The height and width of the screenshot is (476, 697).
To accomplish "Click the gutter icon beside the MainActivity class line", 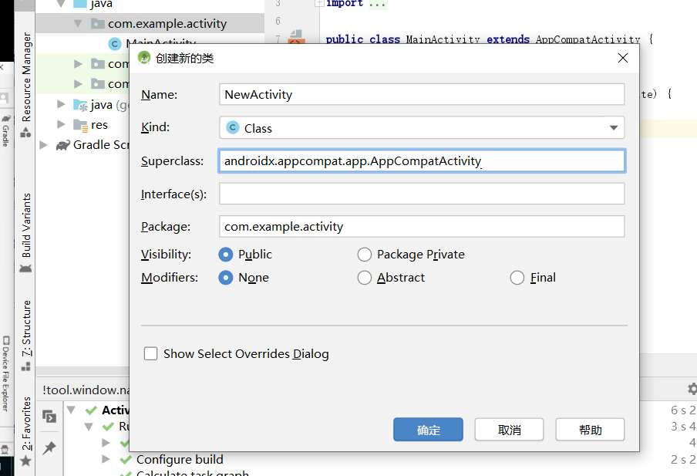I will (296, 37).
